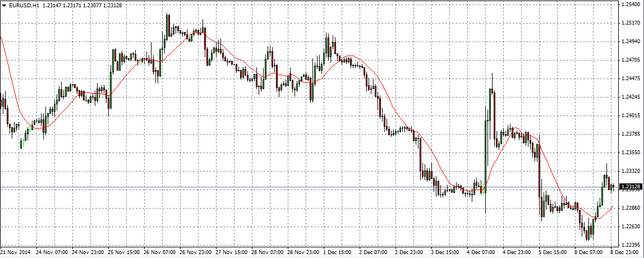Screen dimensions: 644x258
Task: Click the 4 Dec 07:00 time label
Action: 481,251
